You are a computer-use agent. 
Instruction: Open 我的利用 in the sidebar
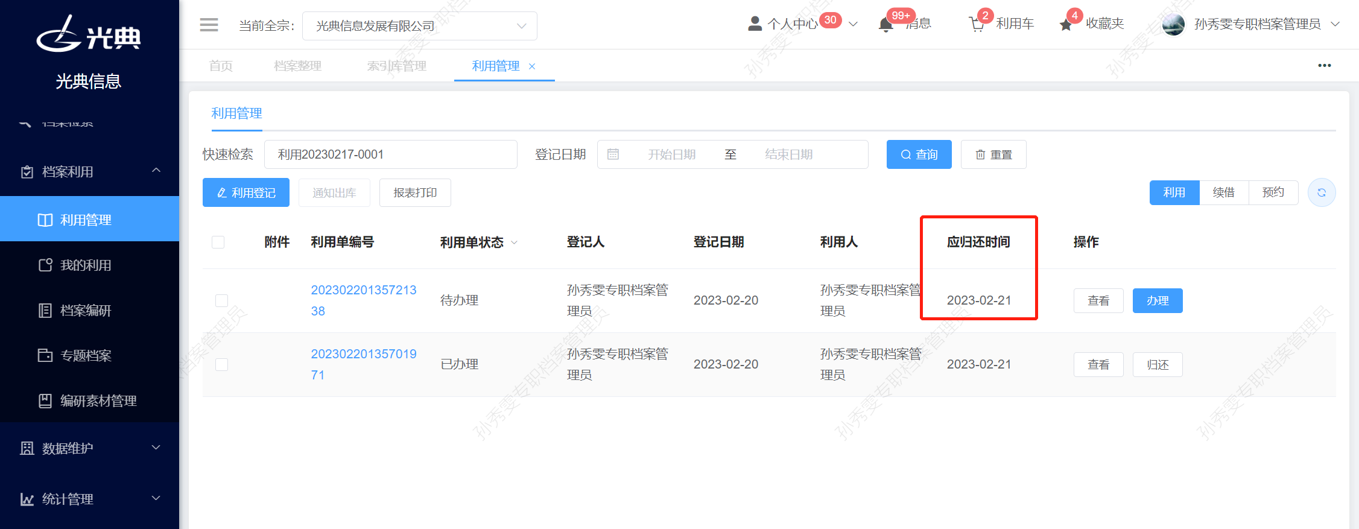[89, 265]
